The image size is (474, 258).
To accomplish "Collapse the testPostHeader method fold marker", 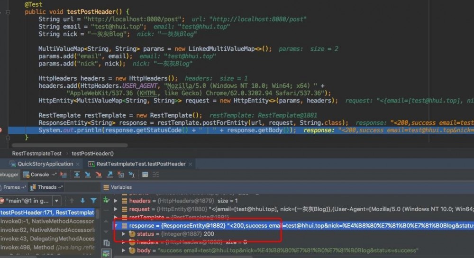I will pyautogui.click(x=8, y=12).
